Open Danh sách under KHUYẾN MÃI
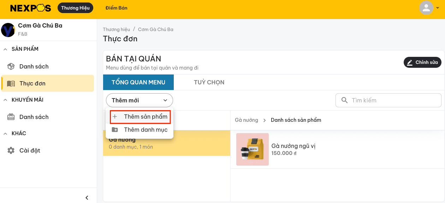445x203 pixels. coord(34,117)
